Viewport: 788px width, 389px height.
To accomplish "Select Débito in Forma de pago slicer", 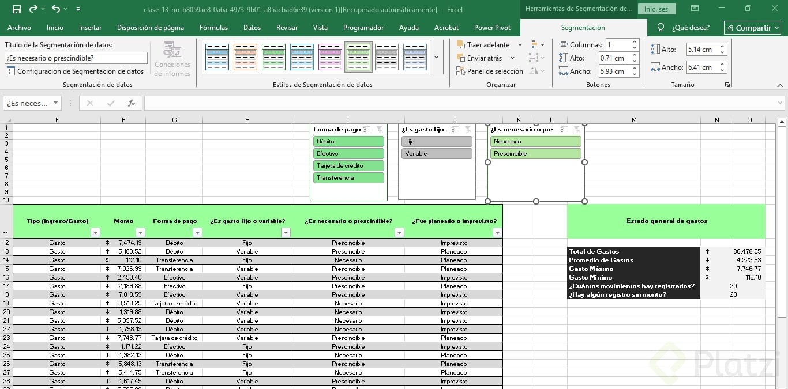I will click(348, 141).
